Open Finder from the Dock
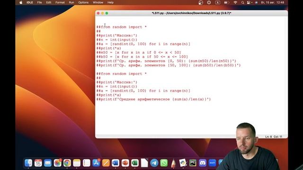The height and width of the screenshot is (170, 303). point(28,163)
